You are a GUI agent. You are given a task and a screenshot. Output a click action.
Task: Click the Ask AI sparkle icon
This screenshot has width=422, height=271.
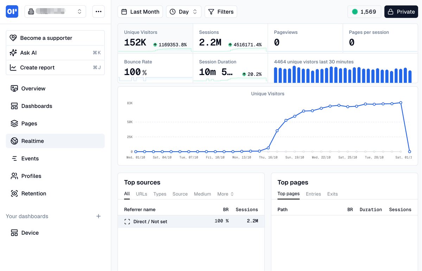(x=13, y=53)
